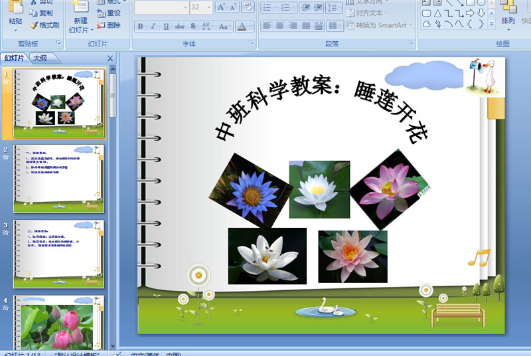Select the right arrow shape
The width and height of the screenshot is (531, 356).
click(470, 13)
